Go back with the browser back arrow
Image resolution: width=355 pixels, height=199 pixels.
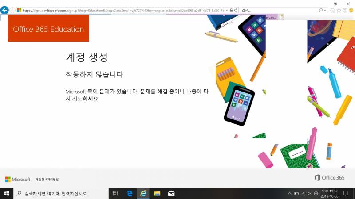pos(4,10)
